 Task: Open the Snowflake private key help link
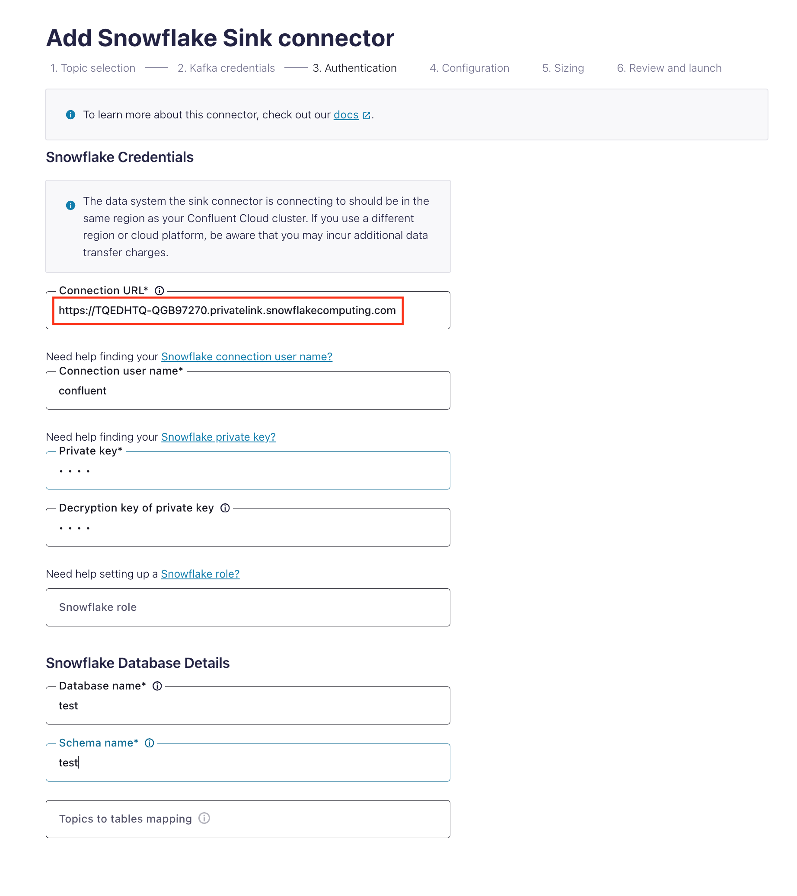[x=218, y=437]
